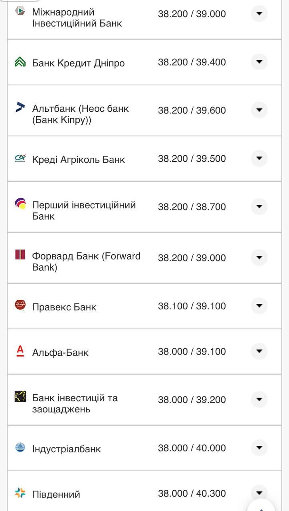Click the 38.000 / 40.300 rate for Південний
Screen dimensions: 289x511
tap(192, 493)
